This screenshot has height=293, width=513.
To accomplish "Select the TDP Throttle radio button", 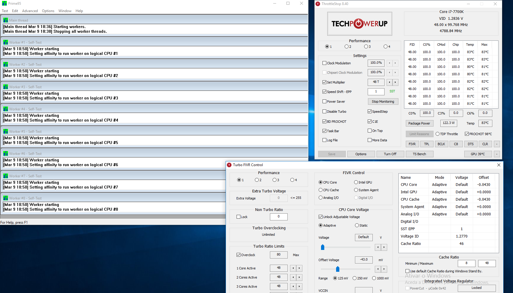I will coord(438,134).
